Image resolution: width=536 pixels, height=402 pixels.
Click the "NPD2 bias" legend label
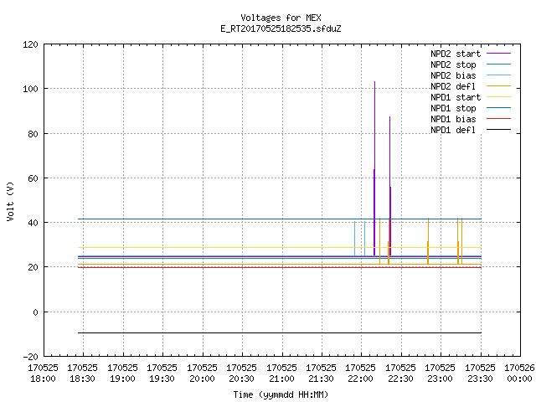click(x=453, y=75)
